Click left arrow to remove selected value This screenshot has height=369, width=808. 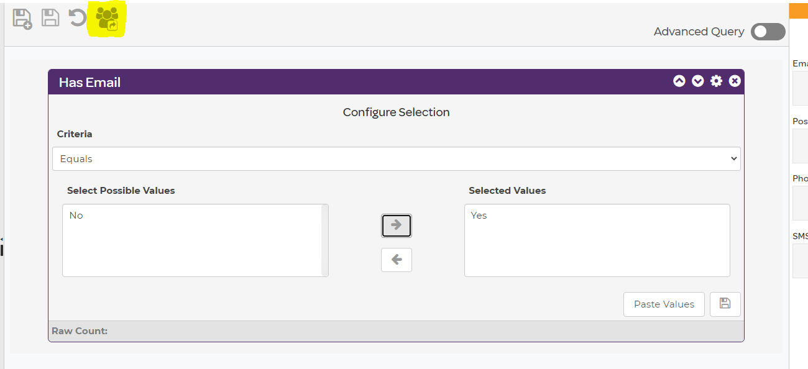(x=396, y=260)
